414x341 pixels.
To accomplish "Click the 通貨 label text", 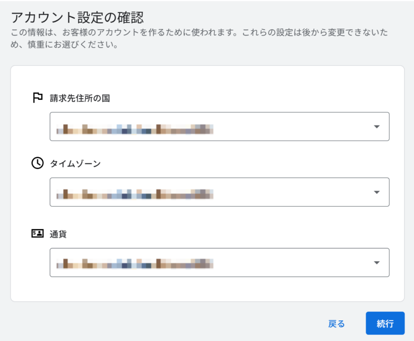I will point(58,234).
